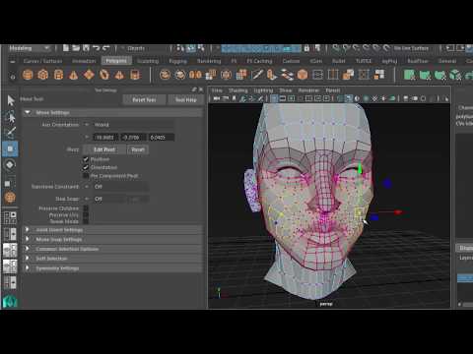473x354 pixels.
Task: Open the Transform Constraint dropdown
Action: (x=115, y=187)
